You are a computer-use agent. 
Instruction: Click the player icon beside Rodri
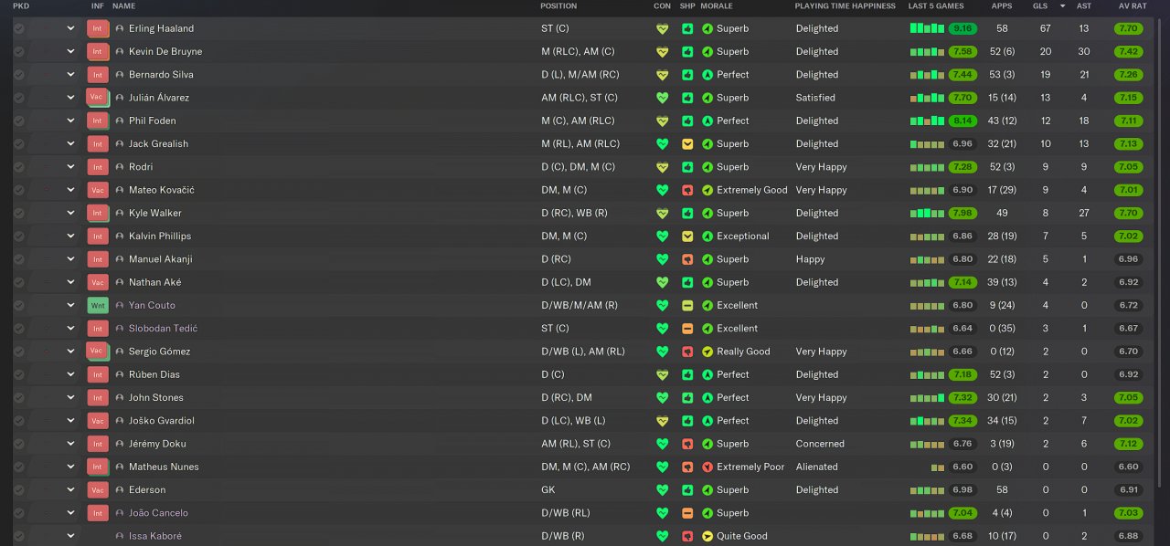coord(120,167)
